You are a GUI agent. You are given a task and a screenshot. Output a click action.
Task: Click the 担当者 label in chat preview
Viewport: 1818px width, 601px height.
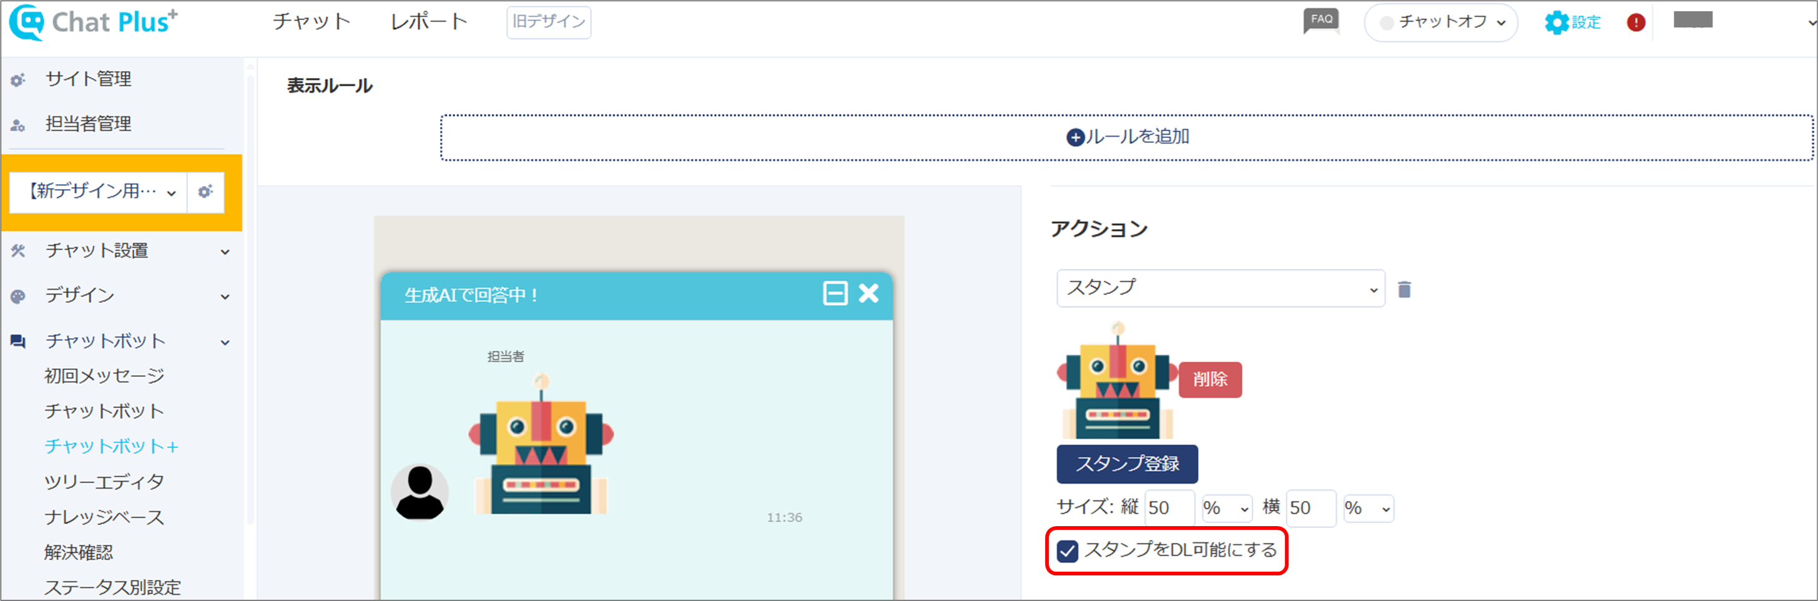click(505, 356)
